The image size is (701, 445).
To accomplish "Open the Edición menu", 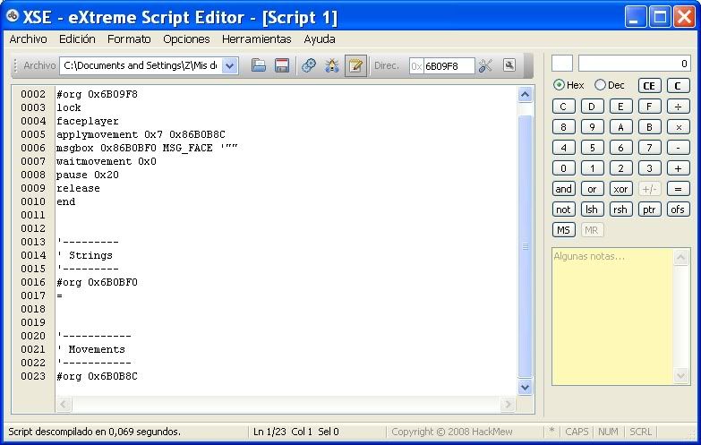I will pyautogui.click(x=77, y=39).
